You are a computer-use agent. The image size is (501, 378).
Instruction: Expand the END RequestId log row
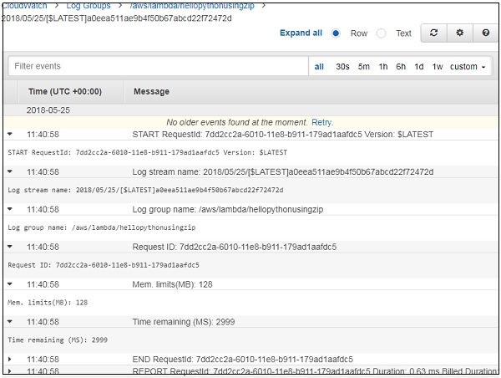tap(10, 359)
